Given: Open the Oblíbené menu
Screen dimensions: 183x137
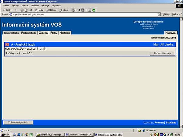Looking at the screenshot, I should tap(35, 5).
